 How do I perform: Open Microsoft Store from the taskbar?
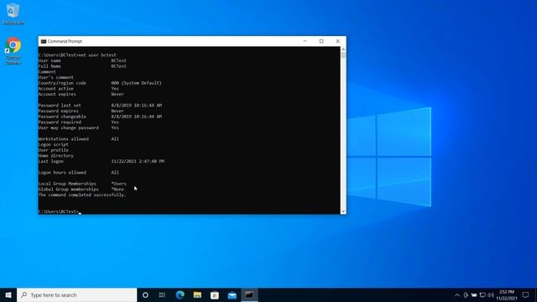[x=215, y=294]
